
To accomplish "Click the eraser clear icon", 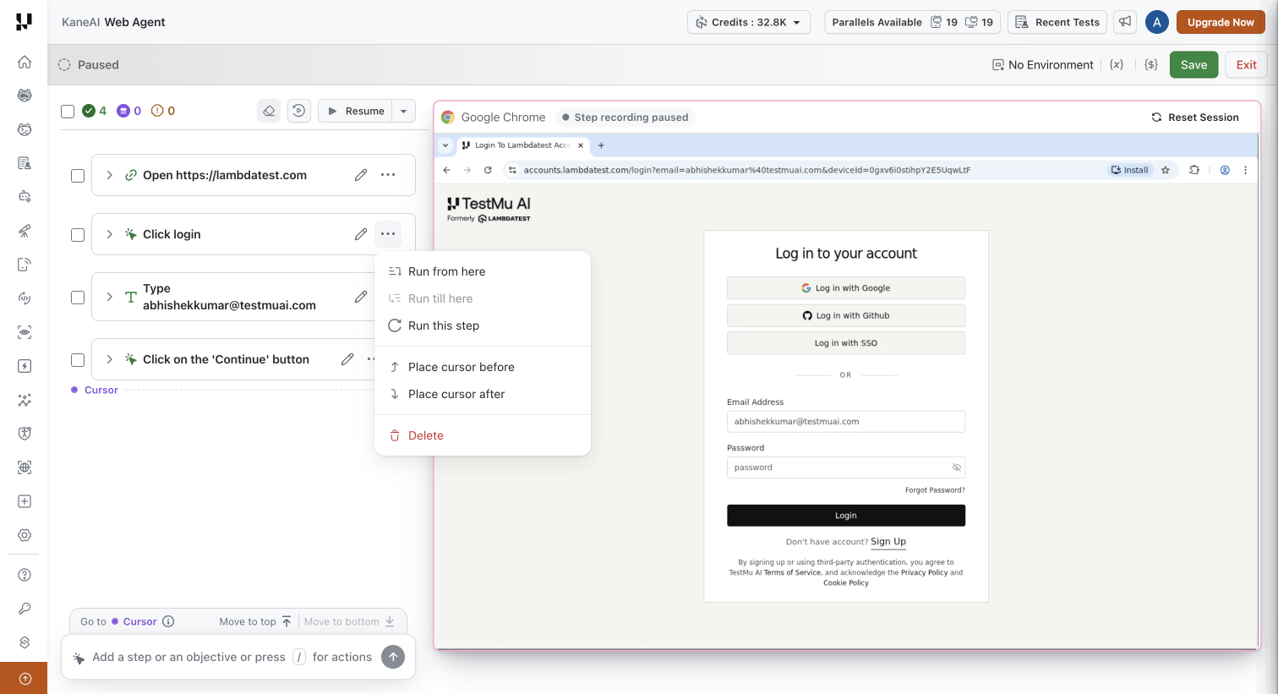I will [x=269, y=111].
